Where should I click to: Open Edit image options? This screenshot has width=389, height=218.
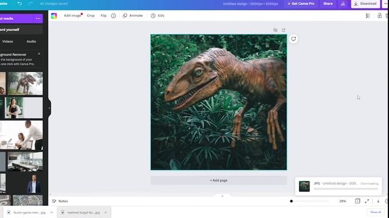click(x=72, y=16)
